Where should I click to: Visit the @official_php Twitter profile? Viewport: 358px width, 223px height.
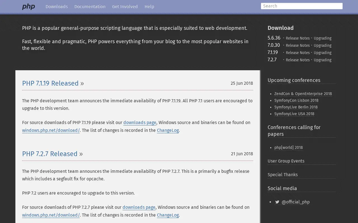coord(296,202)
